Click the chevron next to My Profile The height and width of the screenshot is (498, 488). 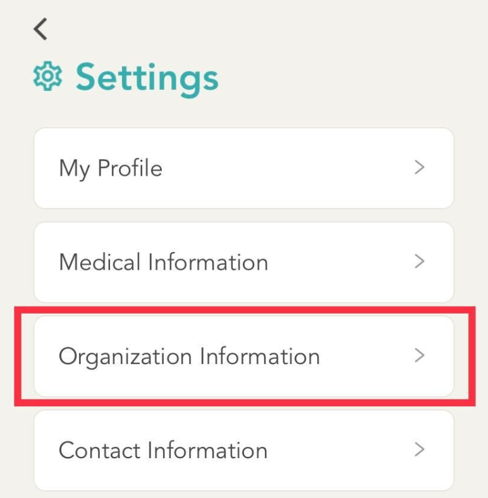tap(419, 167)
